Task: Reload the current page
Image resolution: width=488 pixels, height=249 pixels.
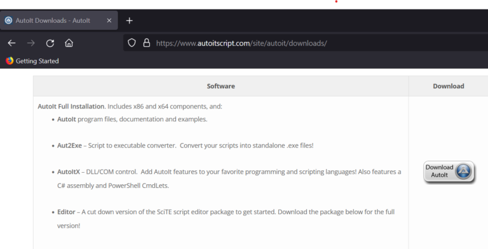Action: point(50,43)
